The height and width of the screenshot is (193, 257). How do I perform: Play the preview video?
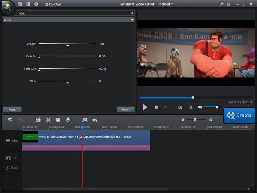(x=145, y=107)
